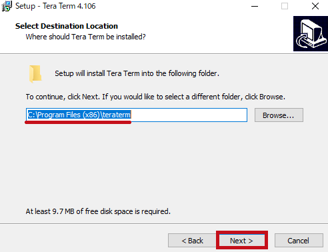Screen dimensions: 328x252
Task: Cancel the Tera Term installation
Action: 299,241
